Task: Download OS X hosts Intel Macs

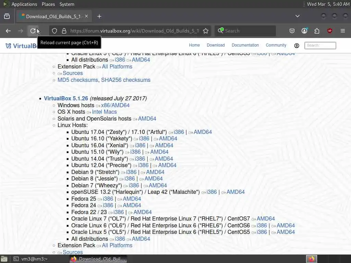Action: (x=104, y=112)
